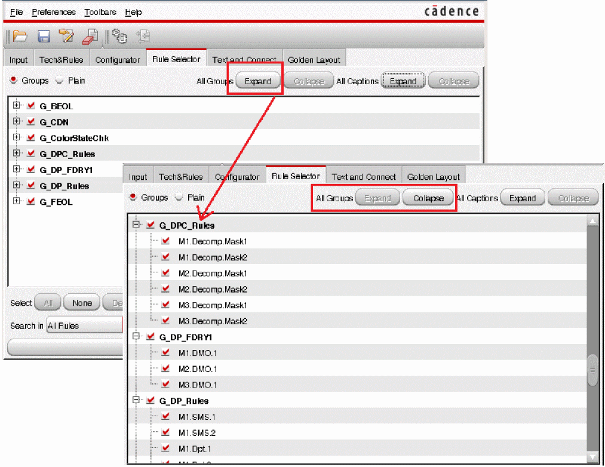
Task: Click the scrollbar up arrow in rule list
Action: pyautogui.click(x=592, y=221)
